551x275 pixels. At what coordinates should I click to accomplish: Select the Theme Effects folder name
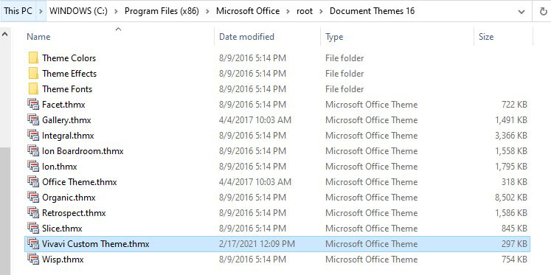(x=69, y=74)
